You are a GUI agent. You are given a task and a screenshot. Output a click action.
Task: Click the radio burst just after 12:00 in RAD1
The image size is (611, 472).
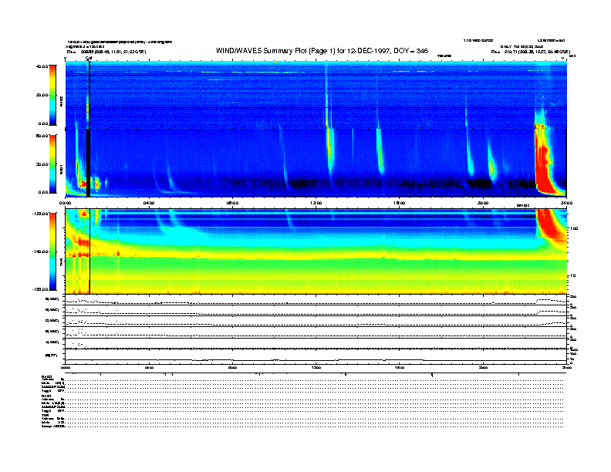[x=329, y=150]
